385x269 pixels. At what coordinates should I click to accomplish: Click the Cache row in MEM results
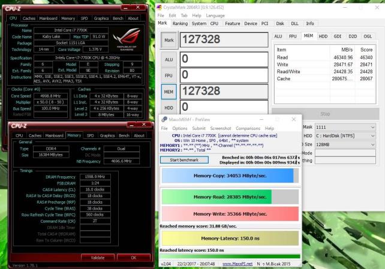325,78
